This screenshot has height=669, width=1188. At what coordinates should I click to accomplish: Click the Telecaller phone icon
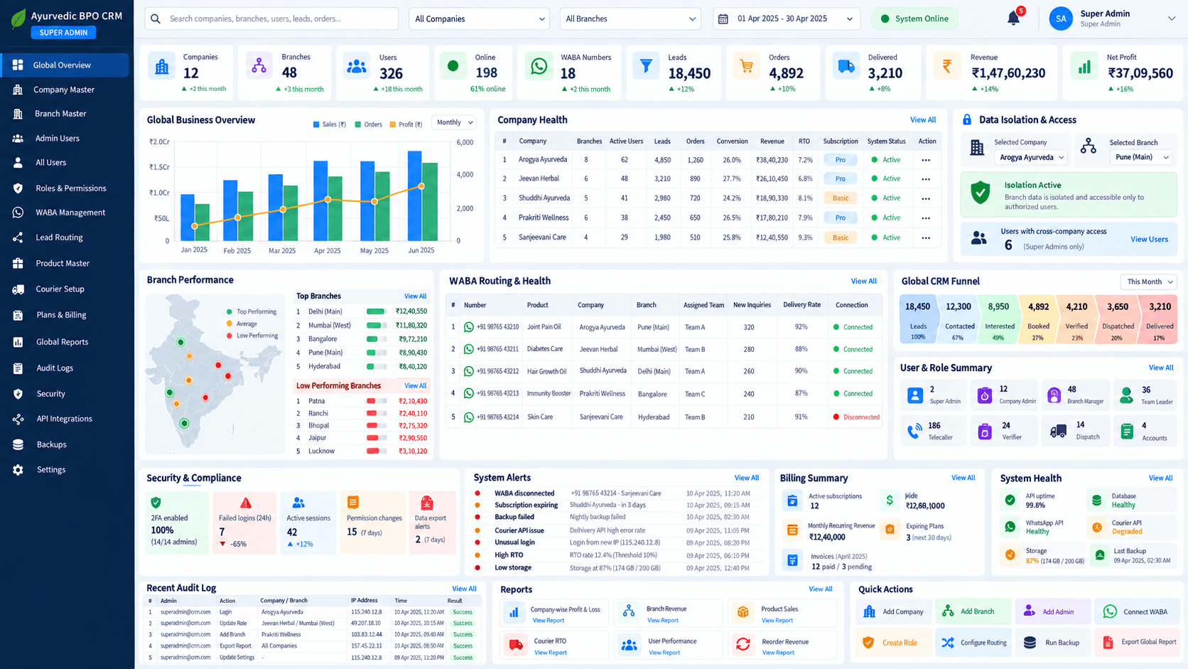coord(914,431)
